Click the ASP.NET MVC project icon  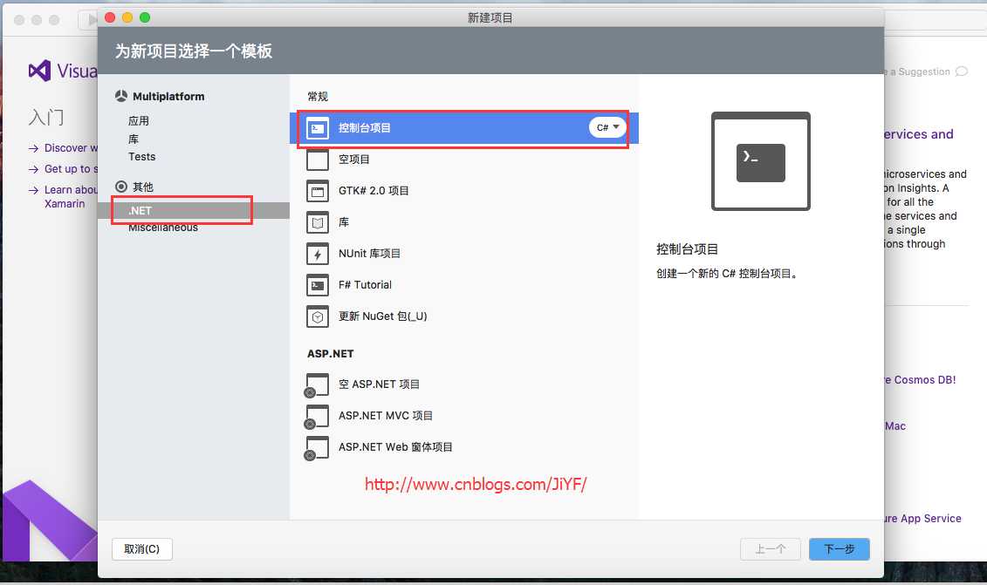click(317, 417)
